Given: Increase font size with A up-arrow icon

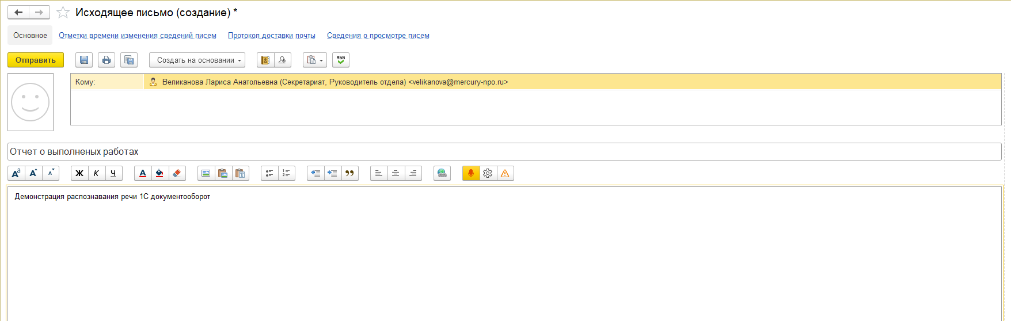Looking at the screenshot, I should tap(33, 173).
